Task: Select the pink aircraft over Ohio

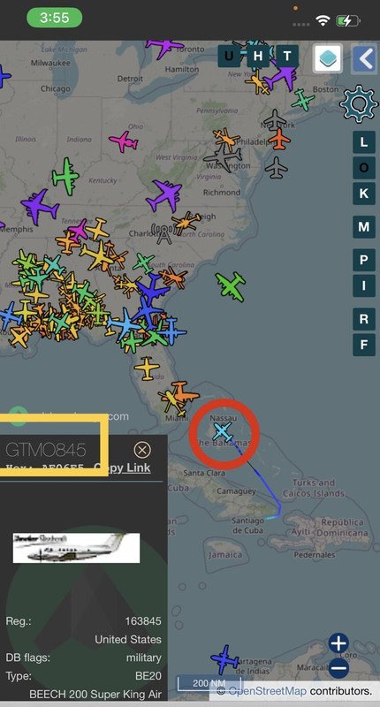Action: click(x=124, y=142)
